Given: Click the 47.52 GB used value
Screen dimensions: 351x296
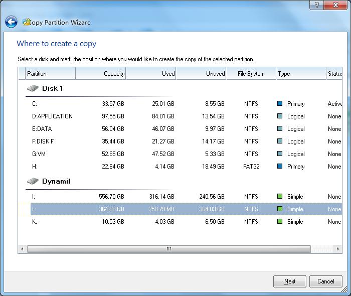Looking at the screenshot, I should click(163, 154).
